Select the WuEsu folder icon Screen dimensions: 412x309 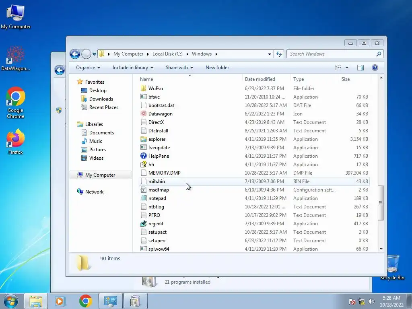[x=144, y=88]
